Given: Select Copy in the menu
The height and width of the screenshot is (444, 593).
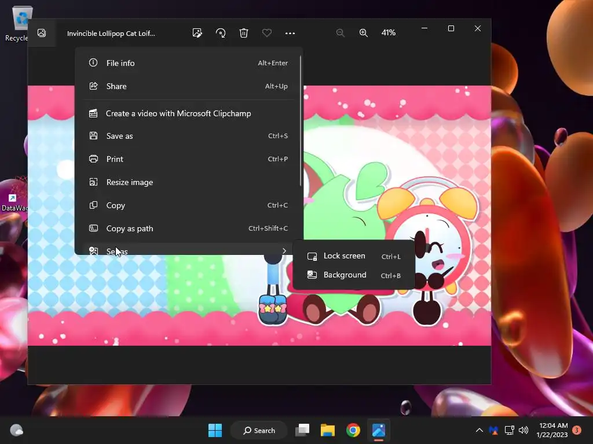Looking at the screenshot, I should tap(188, 205).
